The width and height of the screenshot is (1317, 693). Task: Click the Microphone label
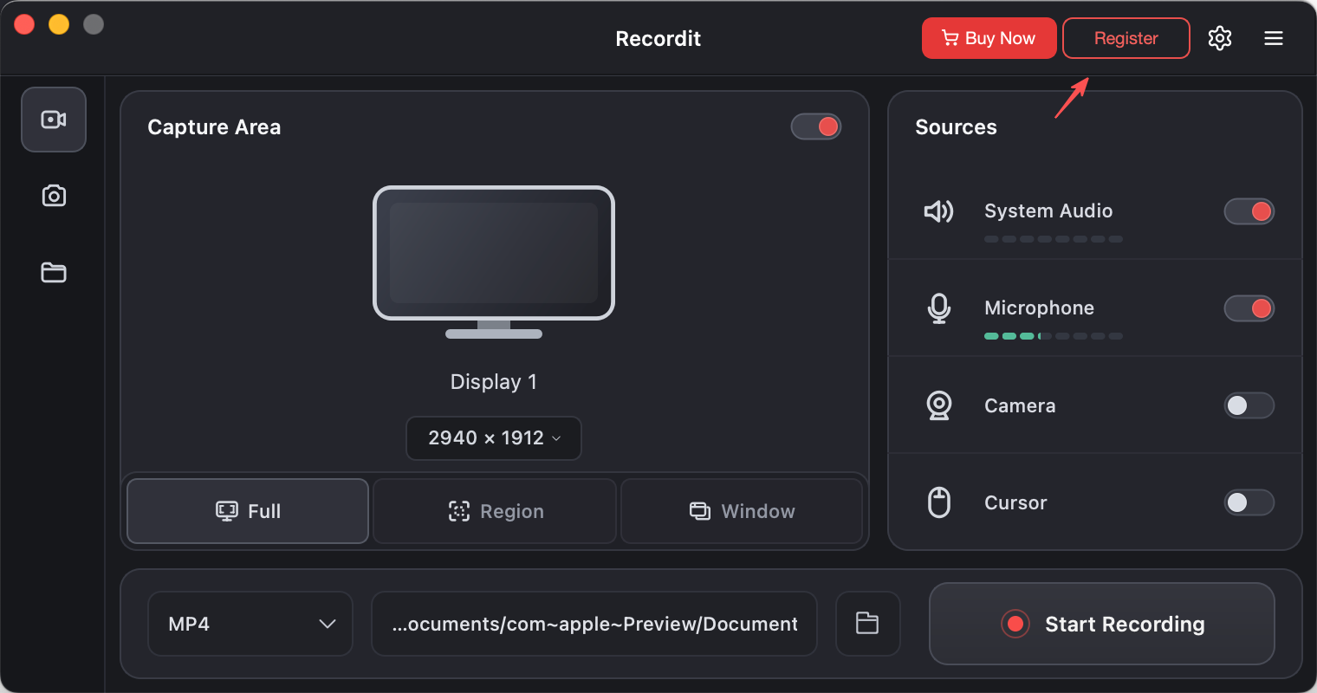click(1039, 308)
